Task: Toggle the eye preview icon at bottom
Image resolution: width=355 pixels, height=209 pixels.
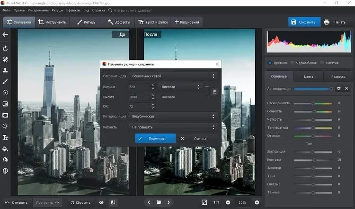Action: pyautogui.click(x=101, y=202)
